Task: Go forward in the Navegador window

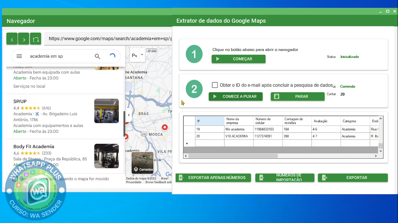Action: [24, 39]
